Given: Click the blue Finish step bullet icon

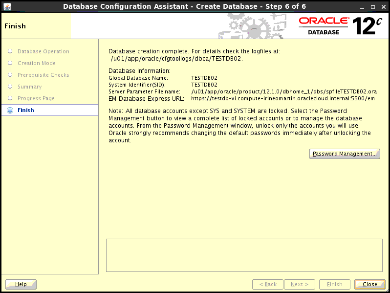Looking at the screenshot, I should [10, 110].
